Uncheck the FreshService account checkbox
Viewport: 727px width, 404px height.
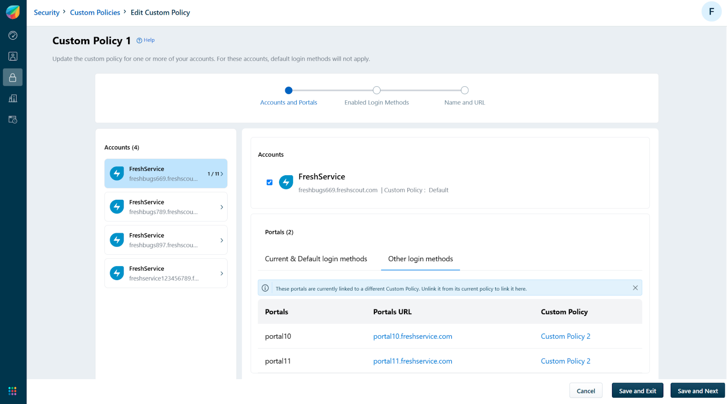click(269, 182)
